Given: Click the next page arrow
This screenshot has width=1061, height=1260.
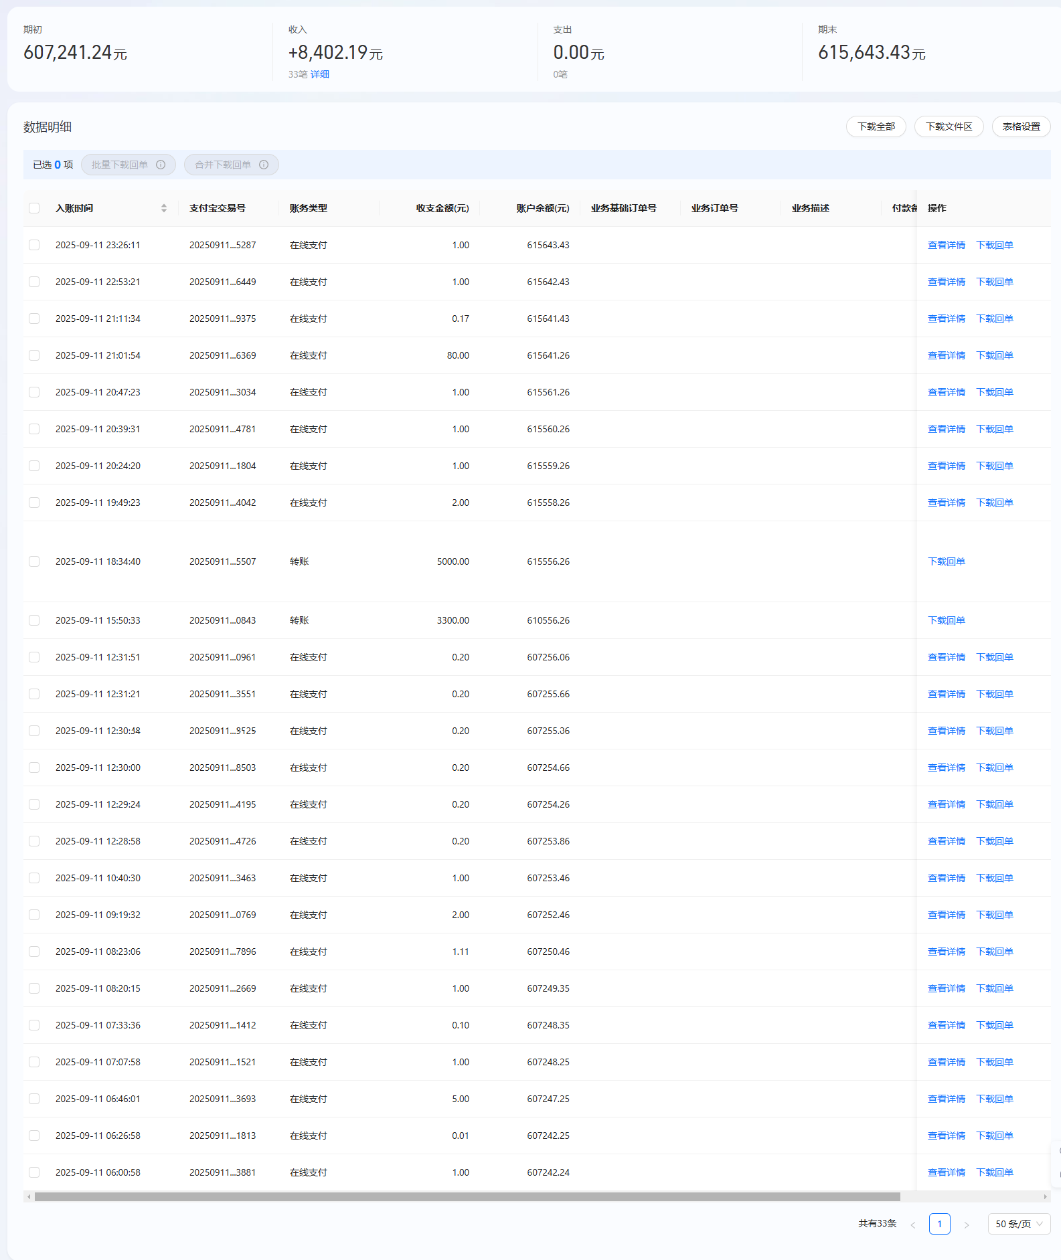Looking at the screenshot, I should pos(966,1225).
